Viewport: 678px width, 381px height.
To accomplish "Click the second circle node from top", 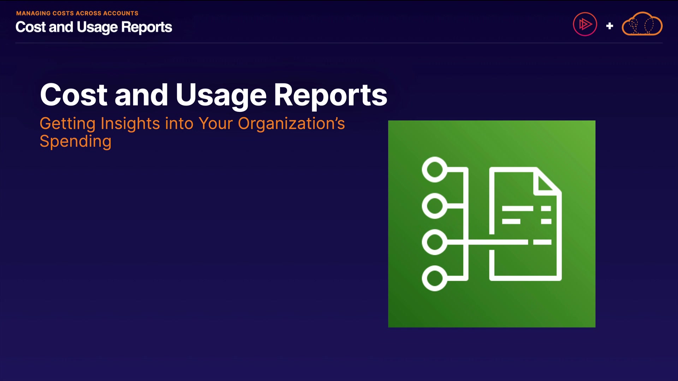I will coord(434,206).
